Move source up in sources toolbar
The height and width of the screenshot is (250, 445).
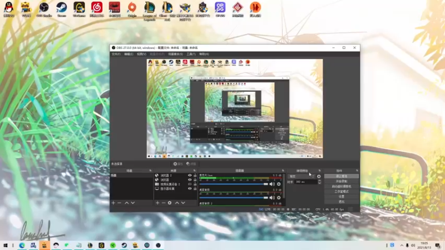(x=177, y=203)
